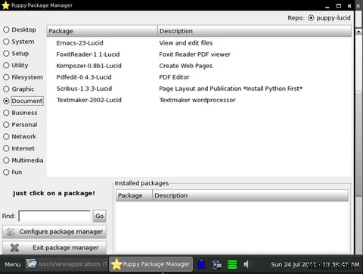Click the Kompozer-0.8b1-Lucid package
This screenshot has height=274, width=363.
click(x=88, y=66)
